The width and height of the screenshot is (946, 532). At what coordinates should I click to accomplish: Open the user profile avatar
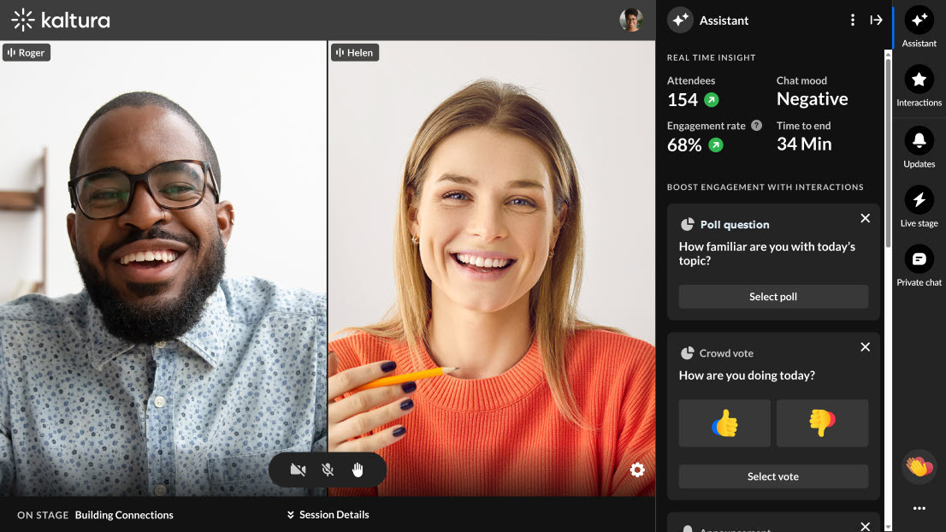coord(631,20)
